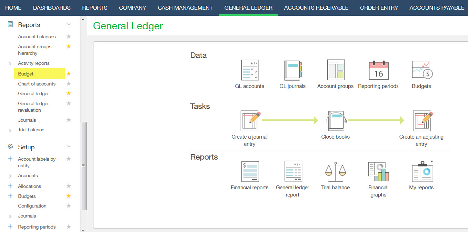Open the Cash Management menu
This screenshot has width=468, height=232.
point(185,8)
